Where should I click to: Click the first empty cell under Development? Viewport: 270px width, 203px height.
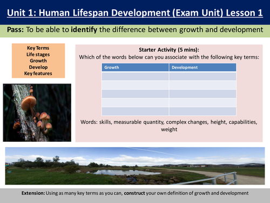point(202,76)
